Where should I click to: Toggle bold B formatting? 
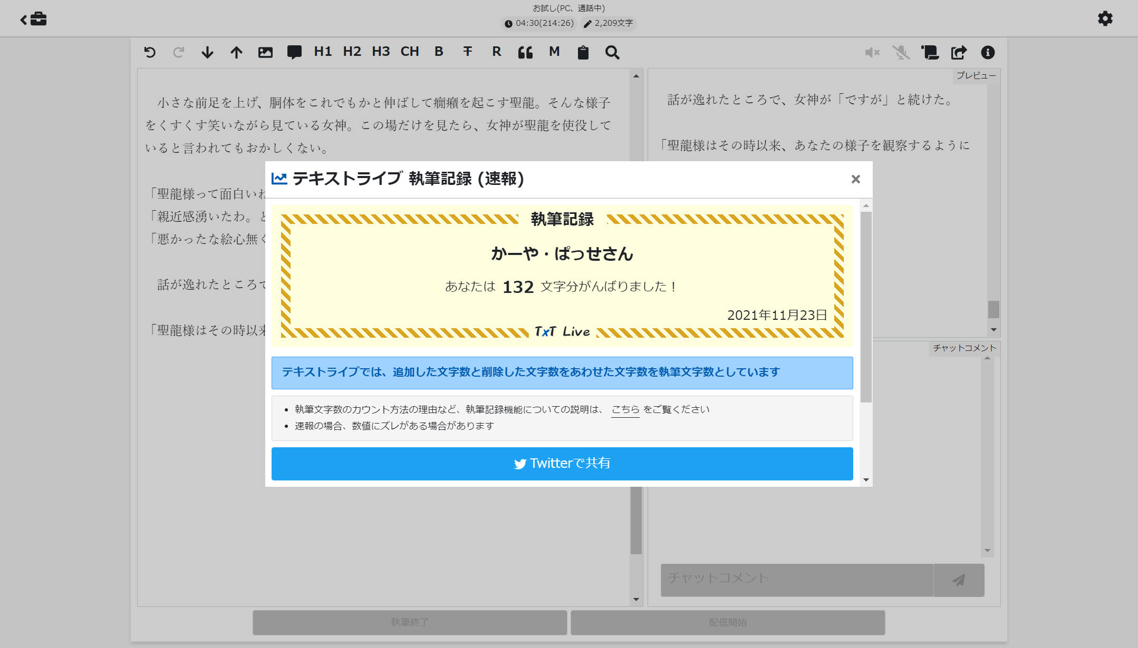point(439,52)
